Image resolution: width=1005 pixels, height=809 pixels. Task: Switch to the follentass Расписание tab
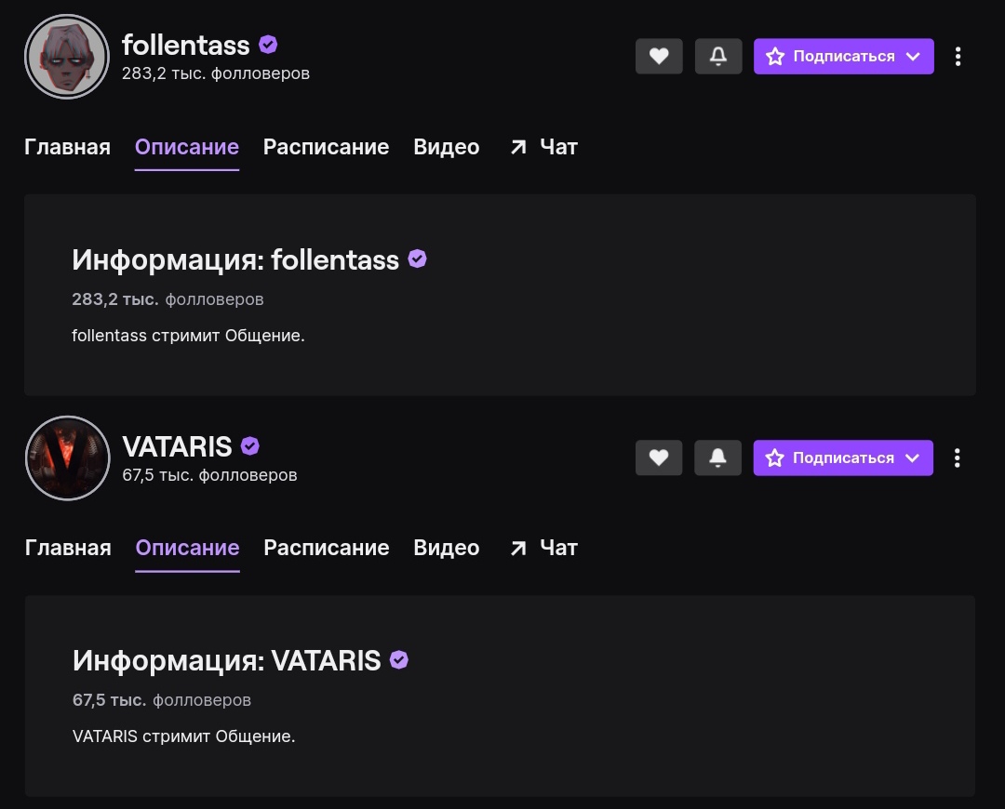click(x=326, y=147)
